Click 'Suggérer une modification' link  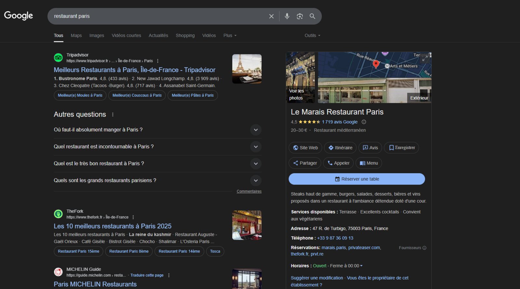[317, 278]
